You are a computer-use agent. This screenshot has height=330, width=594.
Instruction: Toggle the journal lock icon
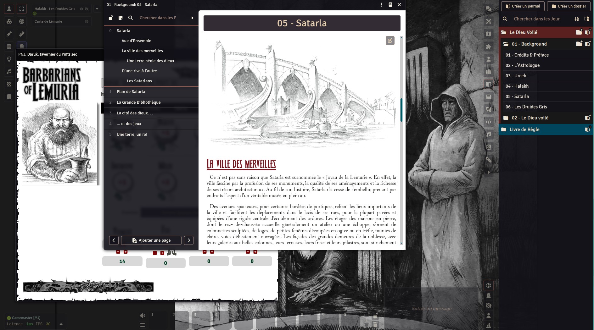point(111,18)
